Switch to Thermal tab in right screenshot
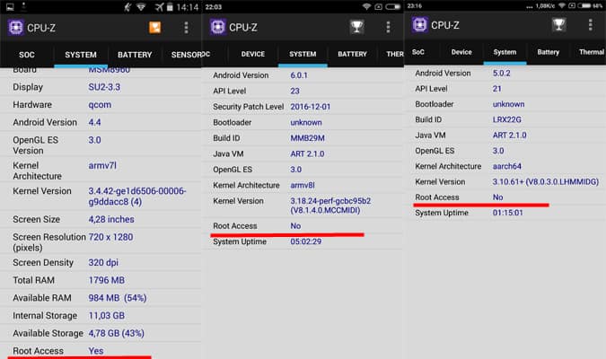This screenshot has width=606, height=359. click(592, 52)
